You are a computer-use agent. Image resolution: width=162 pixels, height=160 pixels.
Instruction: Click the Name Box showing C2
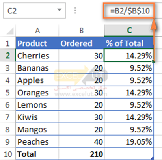click(x=34, y=11)
